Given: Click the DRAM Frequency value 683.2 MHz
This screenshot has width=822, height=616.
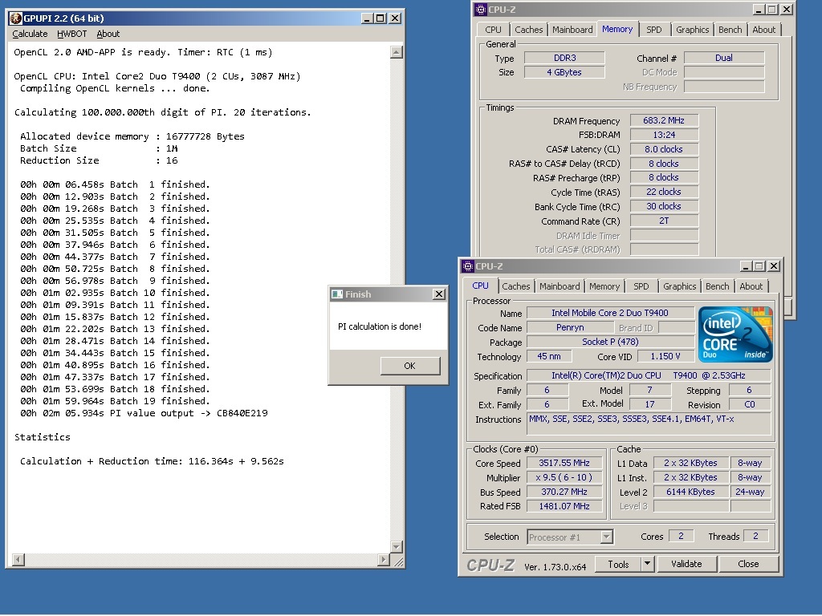Looking at the screenshot, I should [664, 120].
